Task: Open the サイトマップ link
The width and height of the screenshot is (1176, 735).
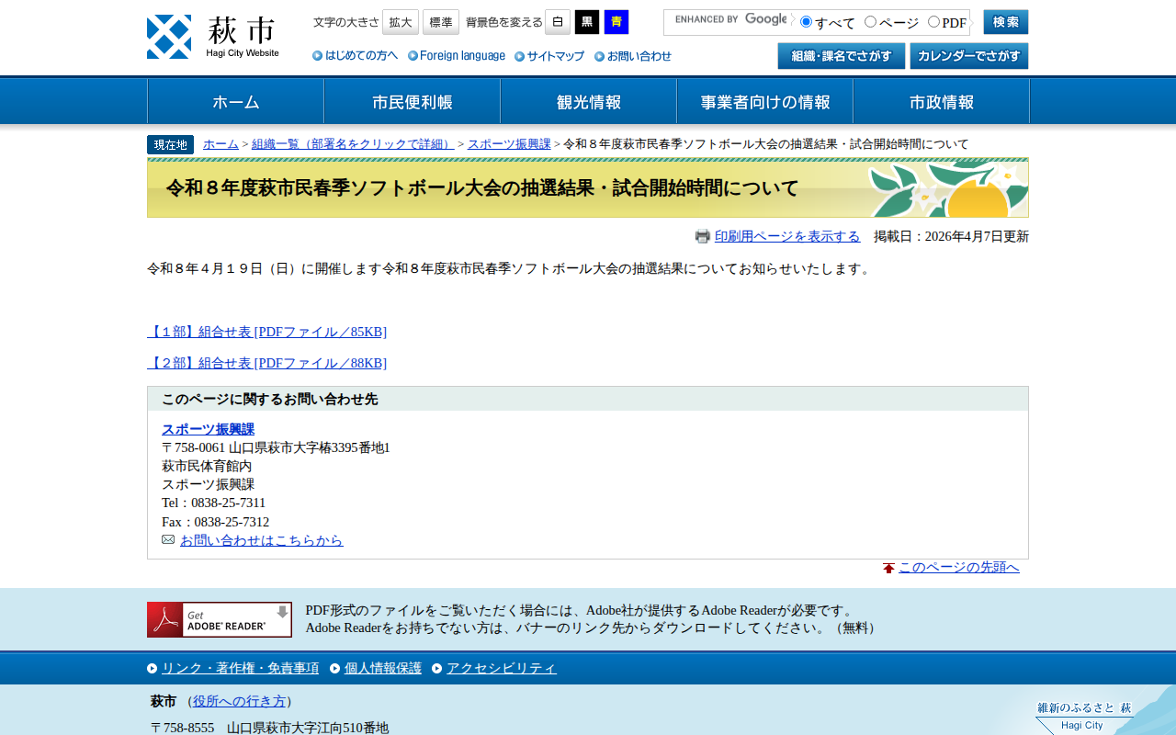Action: pos(549,56)
